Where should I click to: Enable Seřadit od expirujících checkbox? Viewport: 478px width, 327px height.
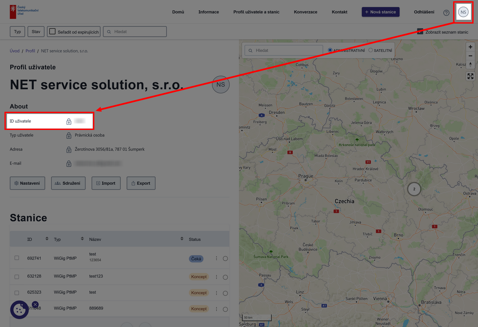tap(53, 32)
